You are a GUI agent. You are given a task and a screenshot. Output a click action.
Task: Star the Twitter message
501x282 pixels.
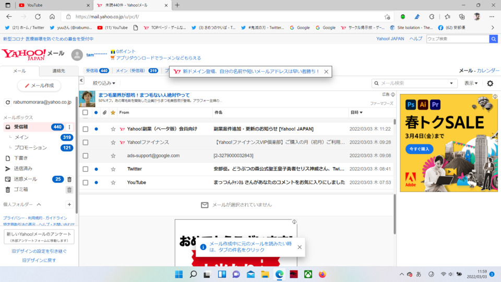tap(113, 169)
